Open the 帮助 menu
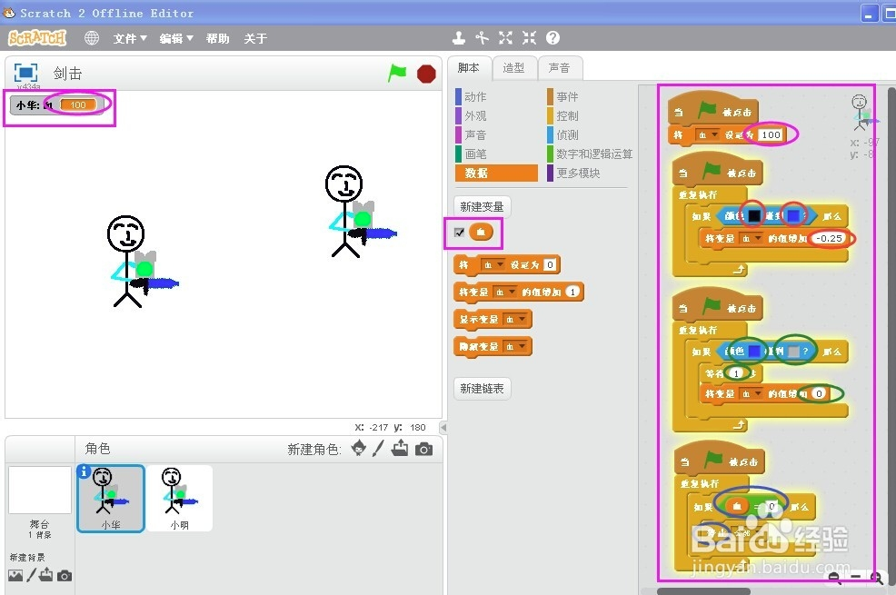 click(217, 38)
